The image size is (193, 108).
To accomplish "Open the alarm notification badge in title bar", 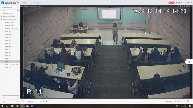I will [x=171, y=3].
